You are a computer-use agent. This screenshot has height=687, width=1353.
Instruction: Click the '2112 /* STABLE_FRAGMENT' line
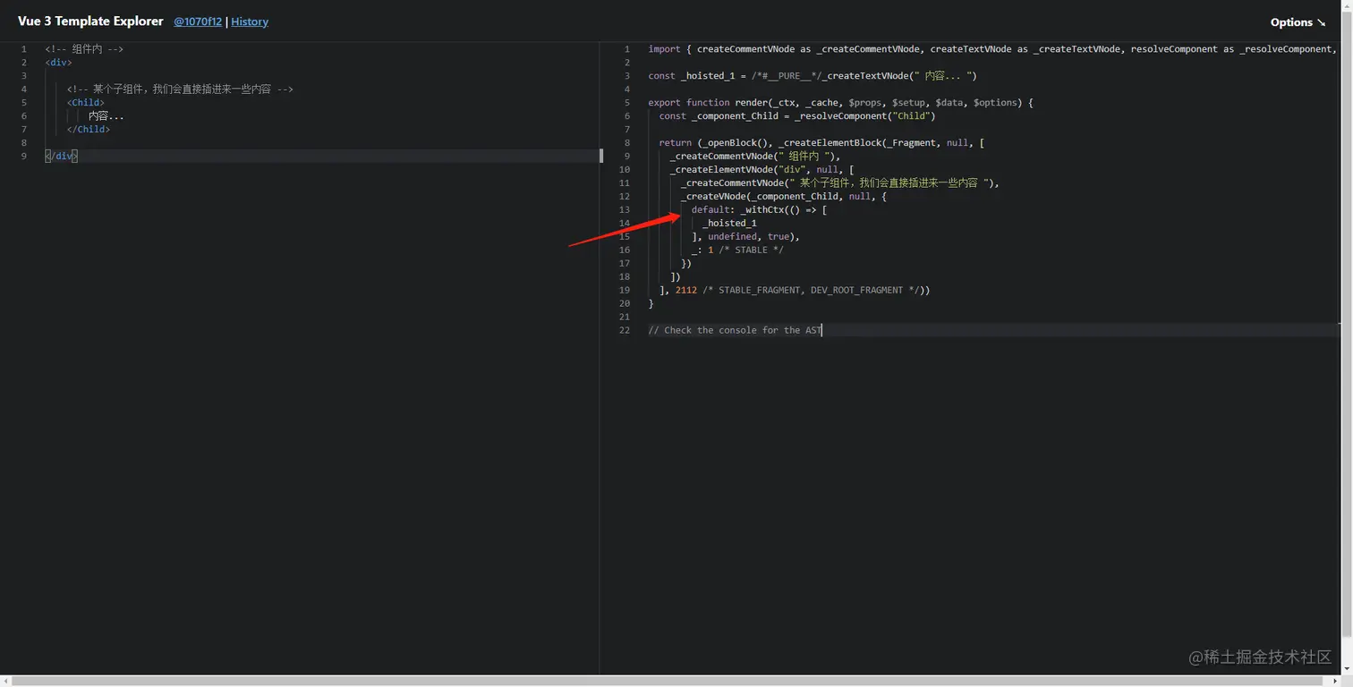tap(795, 291)
